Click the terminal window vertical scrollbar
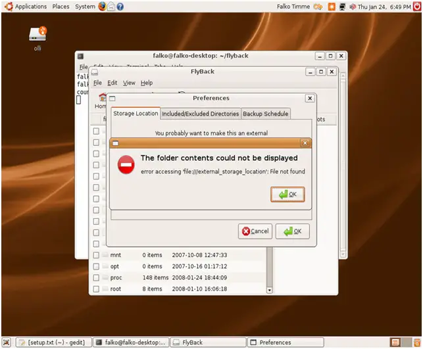 pyautogui.click(x=343, y=164)
